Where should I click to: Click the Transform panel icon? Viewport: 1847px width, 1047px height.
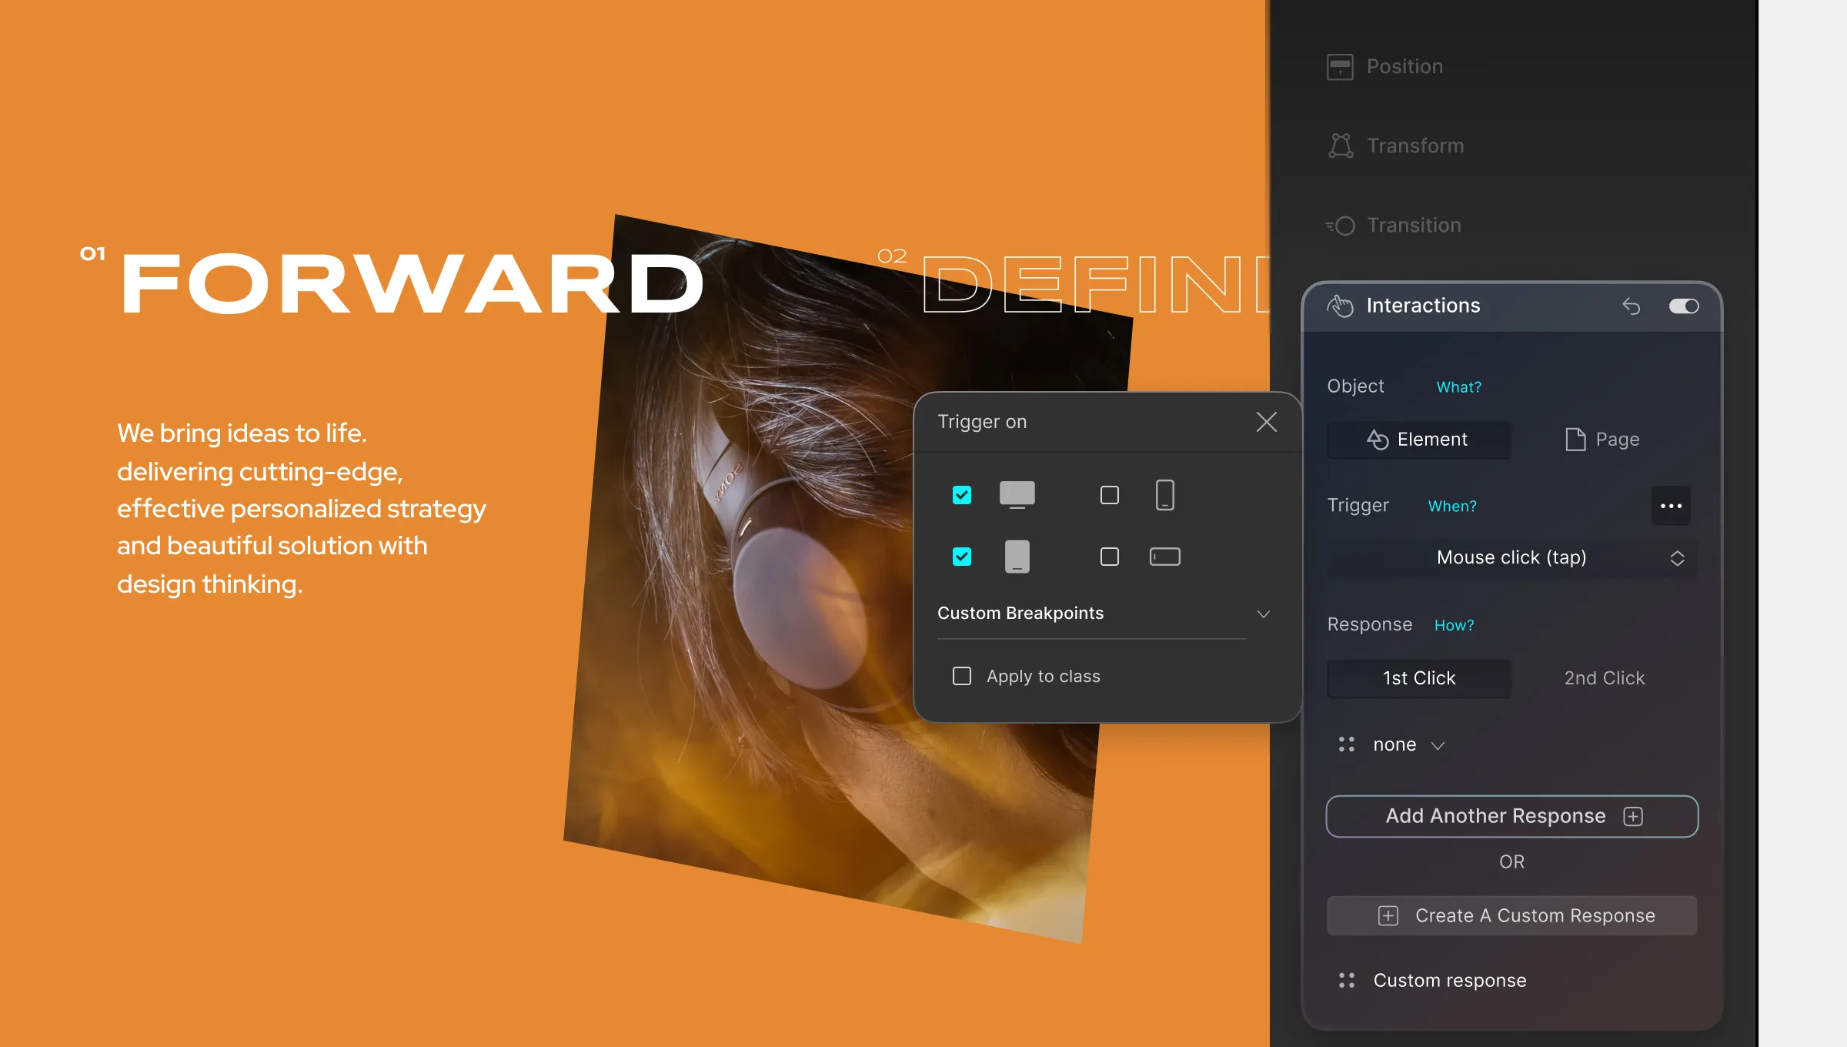1340,145
